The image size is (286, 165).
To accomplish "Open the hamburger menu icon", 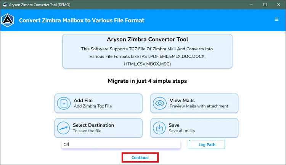I will [x=276, y=19].
